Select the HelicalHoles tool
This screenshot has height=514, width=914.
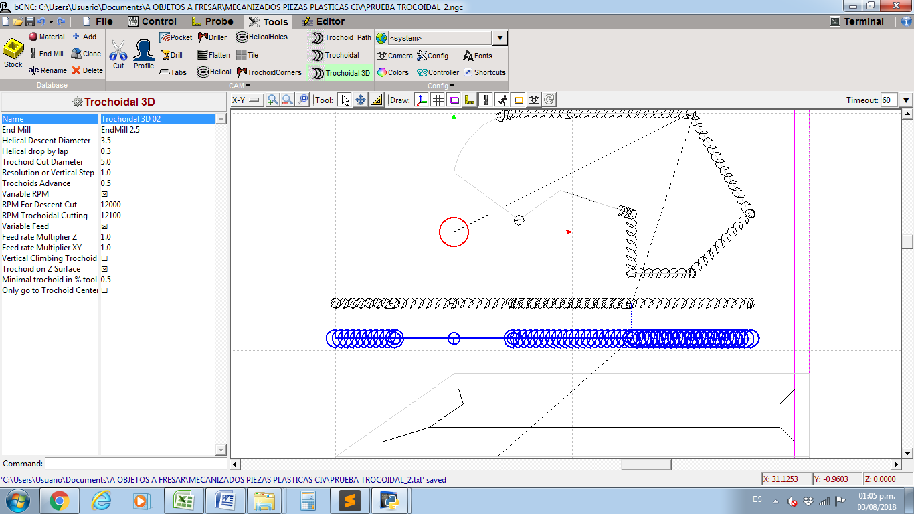click(262, 37)
